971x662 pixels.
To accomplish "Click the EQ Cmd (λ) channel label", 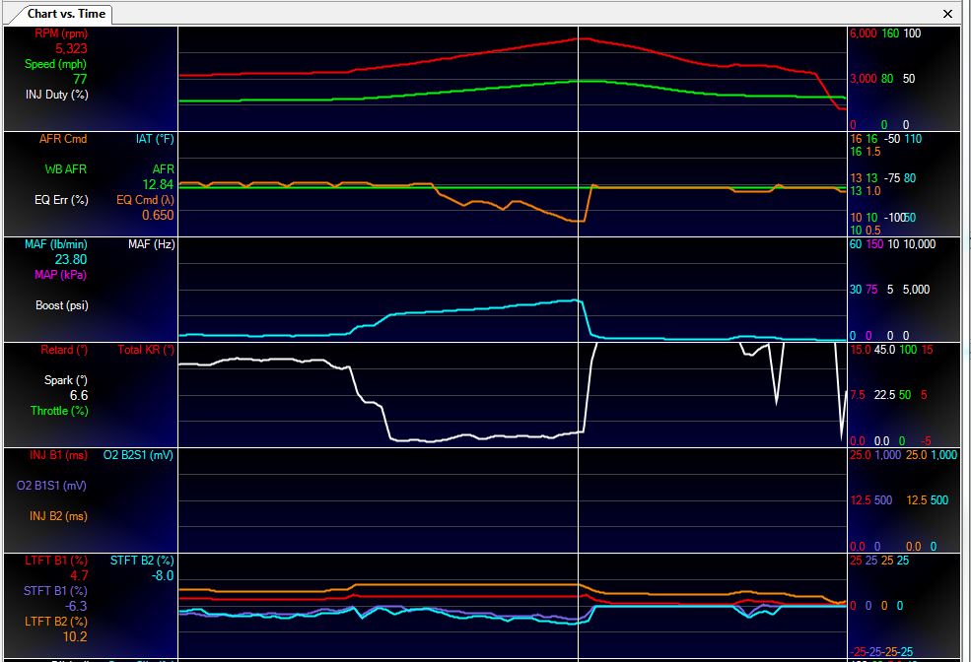I will tap(145, 200).
